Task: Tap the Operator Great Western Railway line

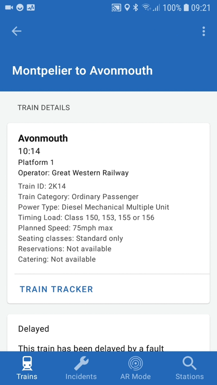Action: tap(73, 173)
